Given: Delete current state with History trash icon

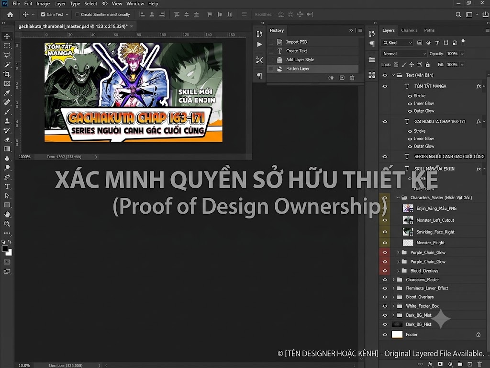Looking at the screenshot, I should [x=352, y=78].
